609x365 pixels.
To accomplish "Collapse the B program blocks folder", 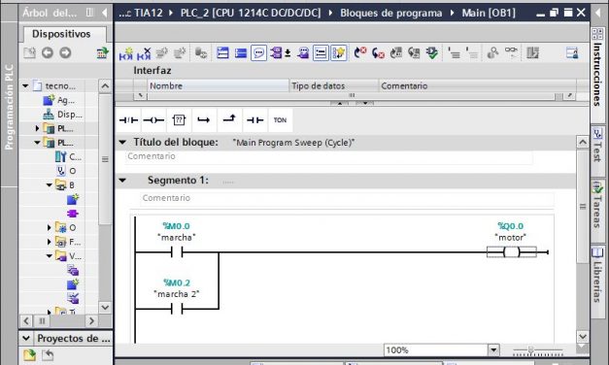I will pyautogui.click(x=50, y=185).
